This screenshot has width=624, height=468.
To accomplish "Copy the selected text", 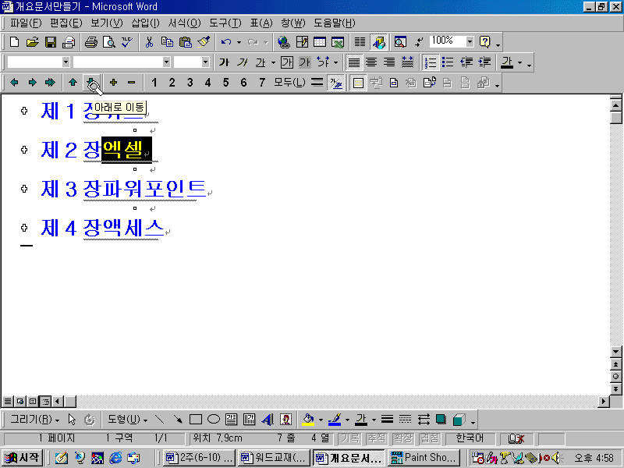I will (x=167, y=42).
